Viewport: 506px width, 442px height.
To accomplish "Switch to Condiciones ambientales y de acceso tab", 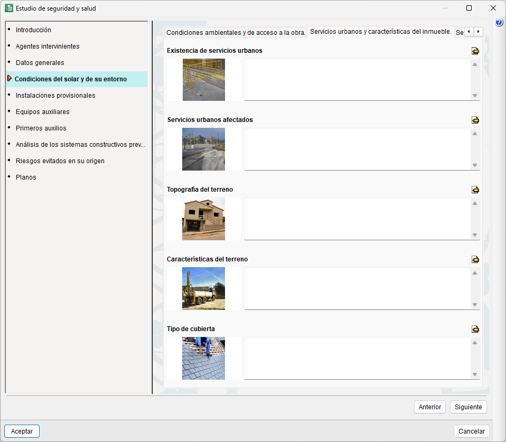I will [236, 33].
